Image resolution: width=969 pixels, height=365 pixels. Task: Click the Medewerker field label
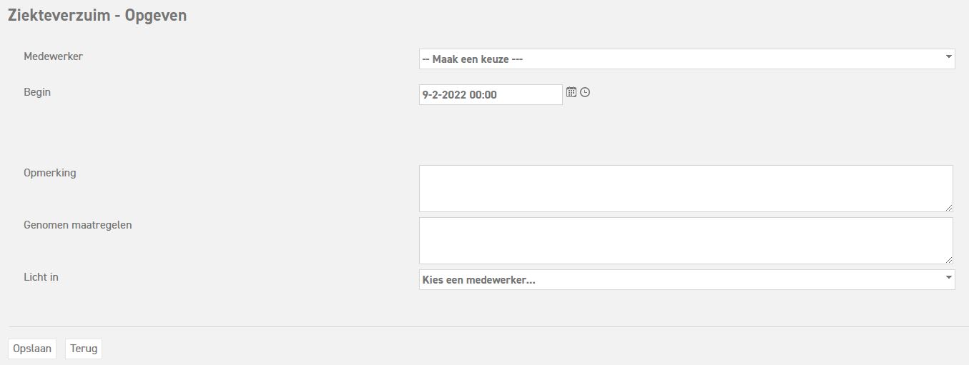coord(53,56)
